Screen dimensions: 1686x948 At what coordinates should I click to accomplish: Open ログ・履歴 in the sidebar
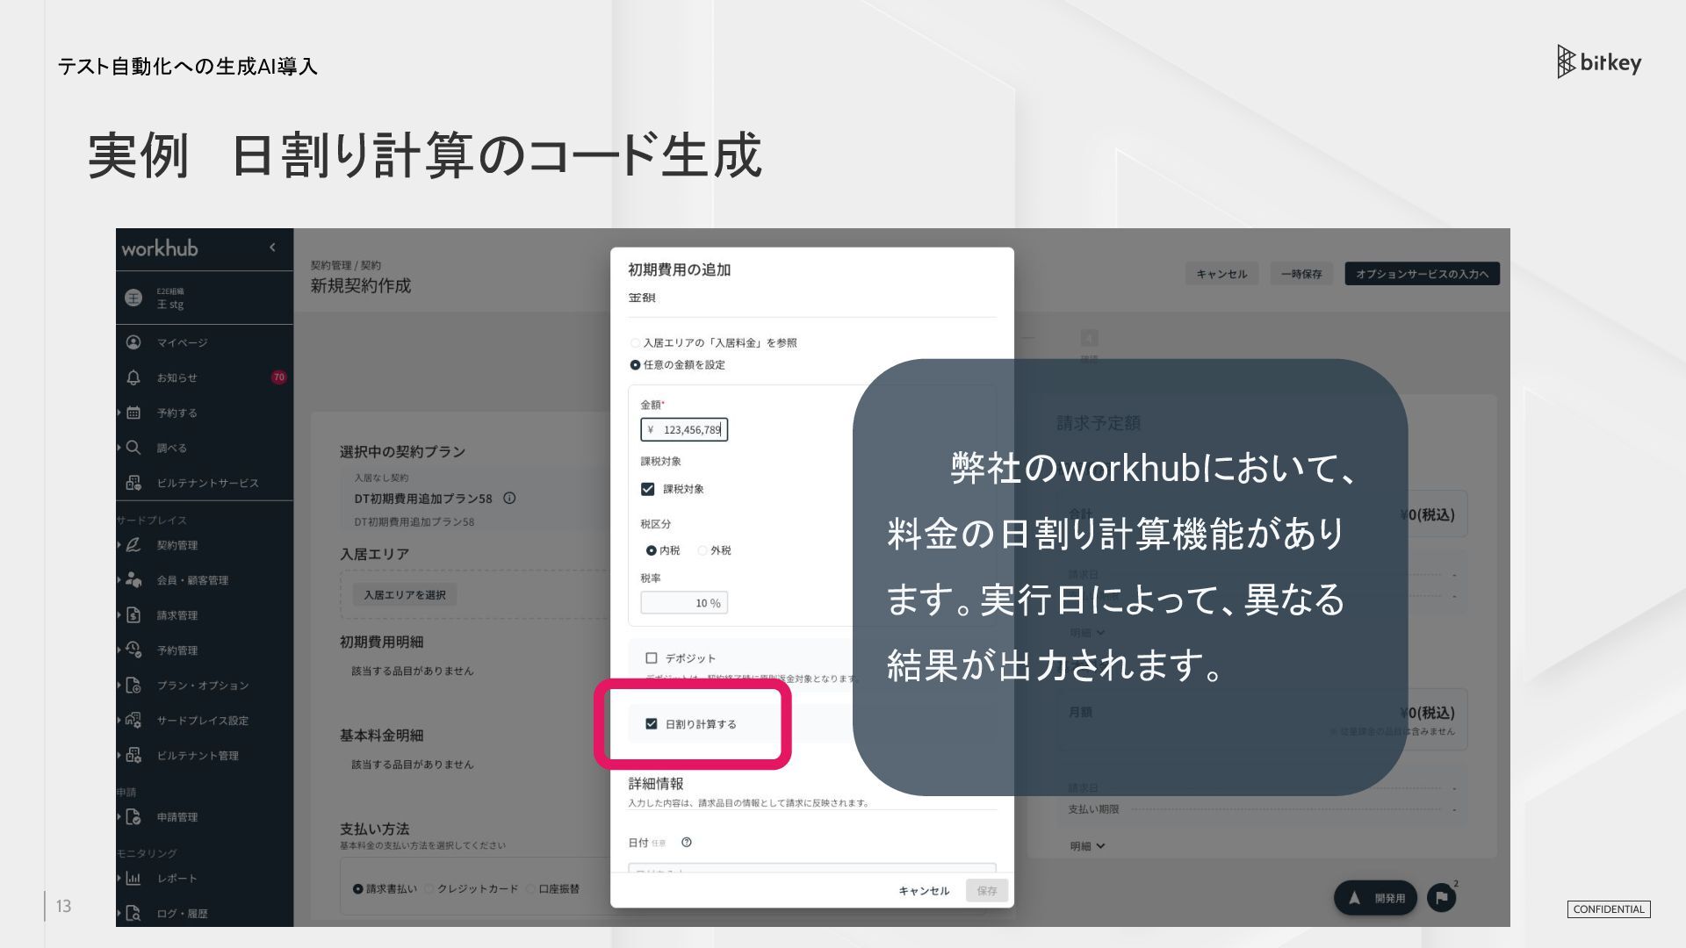183,914
